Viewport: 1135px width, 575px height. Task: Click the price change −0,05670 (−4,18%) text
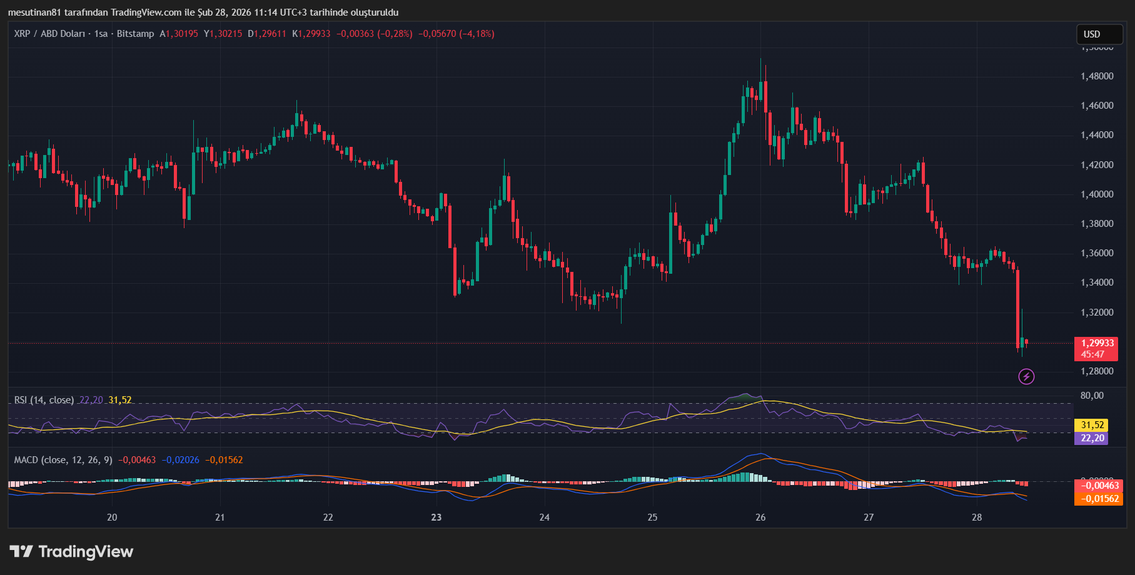coord(456,34)
